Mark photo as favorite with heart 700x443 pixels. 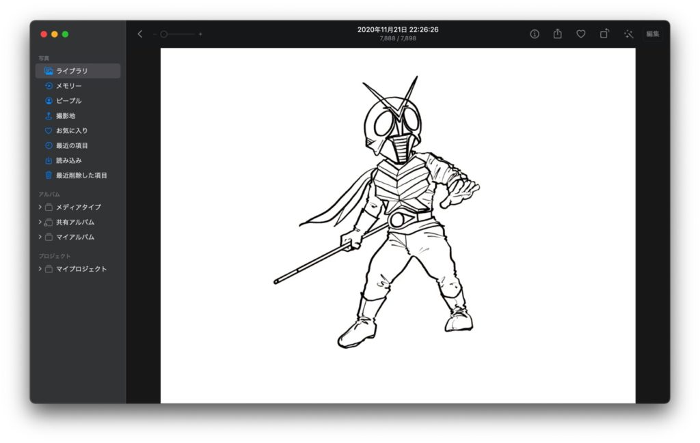click(x=581, y=34)
